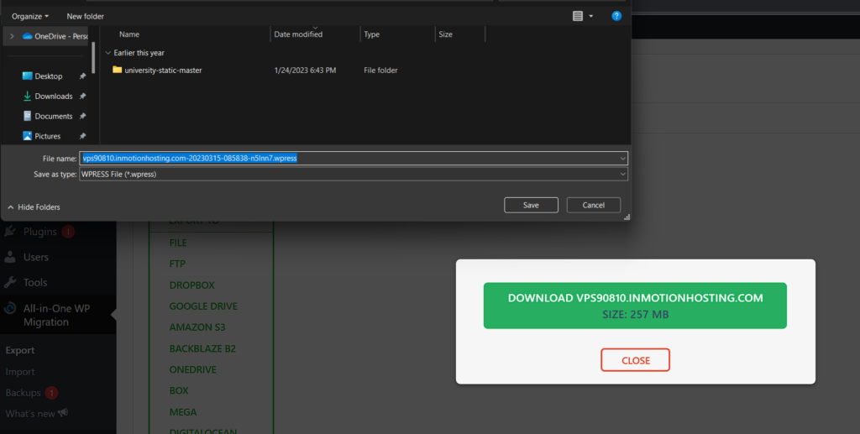Image resolution: width=860 pixels, height=434 pixels.
Task: Open the view layout options icon
Action: click(578, 16)
